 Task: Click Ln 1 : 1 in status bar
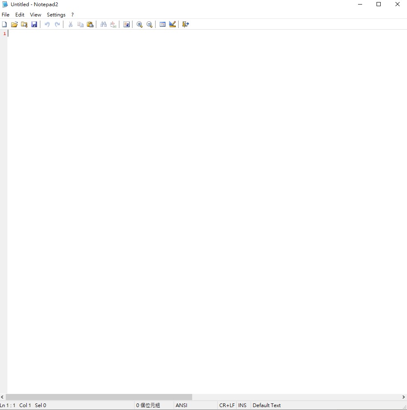8,405
